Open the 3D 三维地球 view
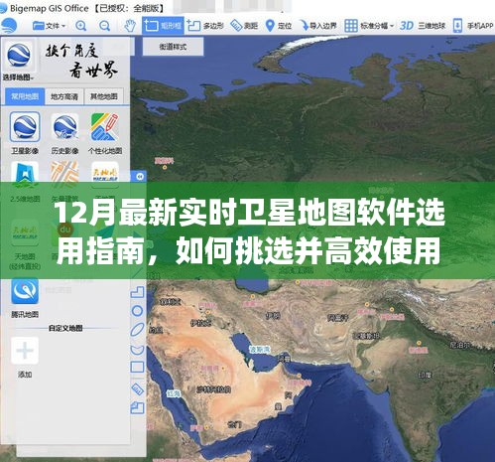Screen dimensions: 495x462 pyautogui.click(x=423, y=26)
